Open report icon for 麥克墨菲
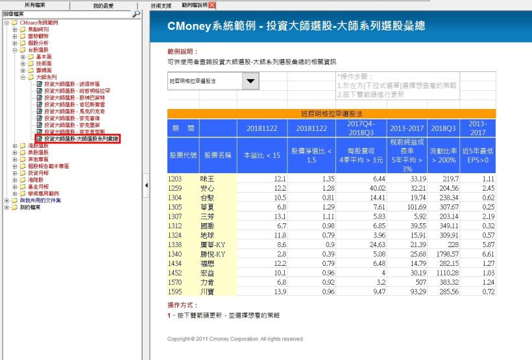532x360 pixels. tap(40, 125)
